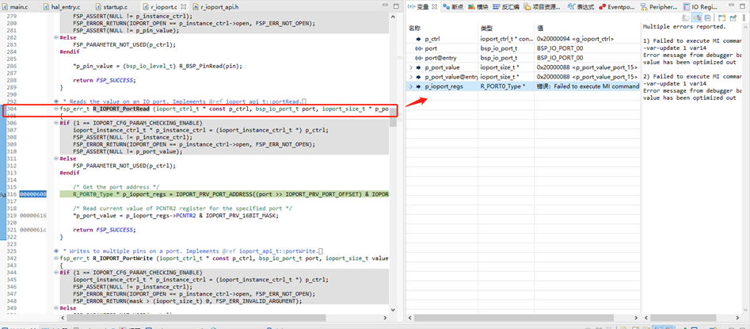
Task: Expand the p_port_value@entry variable row
Action: [x=411, y=77]
